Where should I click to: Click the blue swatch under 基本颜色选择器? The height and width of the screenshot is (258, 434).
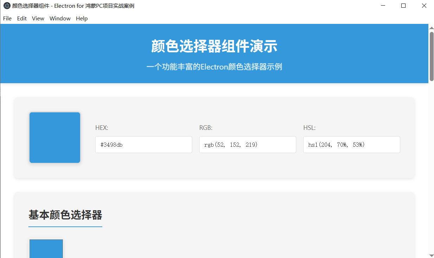46,249
